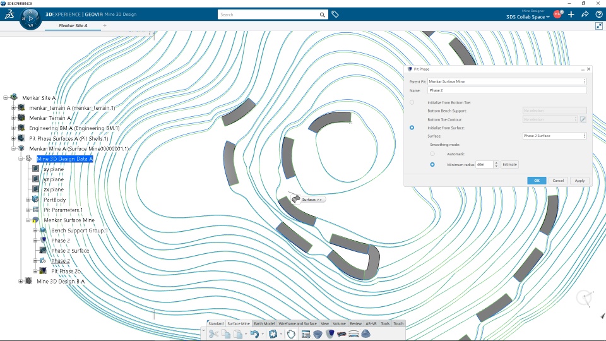Click the Update refresh icon
This screenshot has width=606, height=341.
click(x=273, y=333)
